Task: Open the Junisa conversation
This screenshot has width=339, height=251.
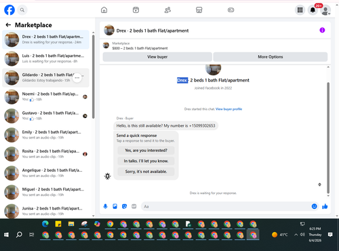Action: 45,211
